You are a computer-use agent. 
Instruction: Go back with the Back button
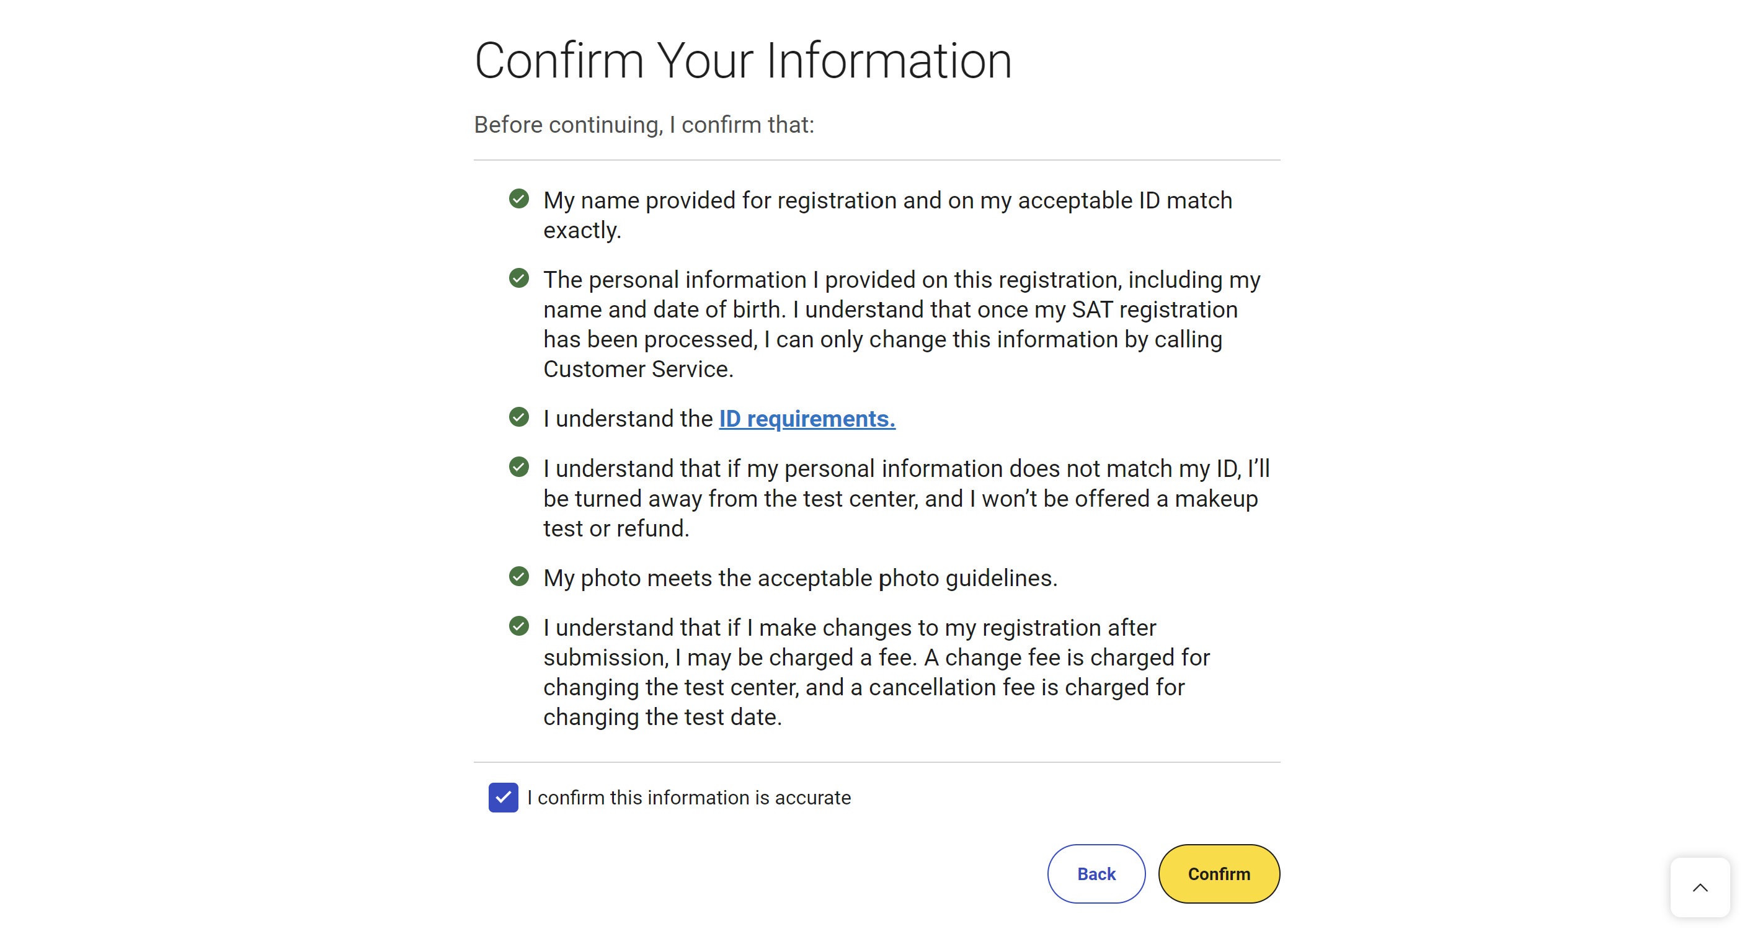pos(1096,874)
